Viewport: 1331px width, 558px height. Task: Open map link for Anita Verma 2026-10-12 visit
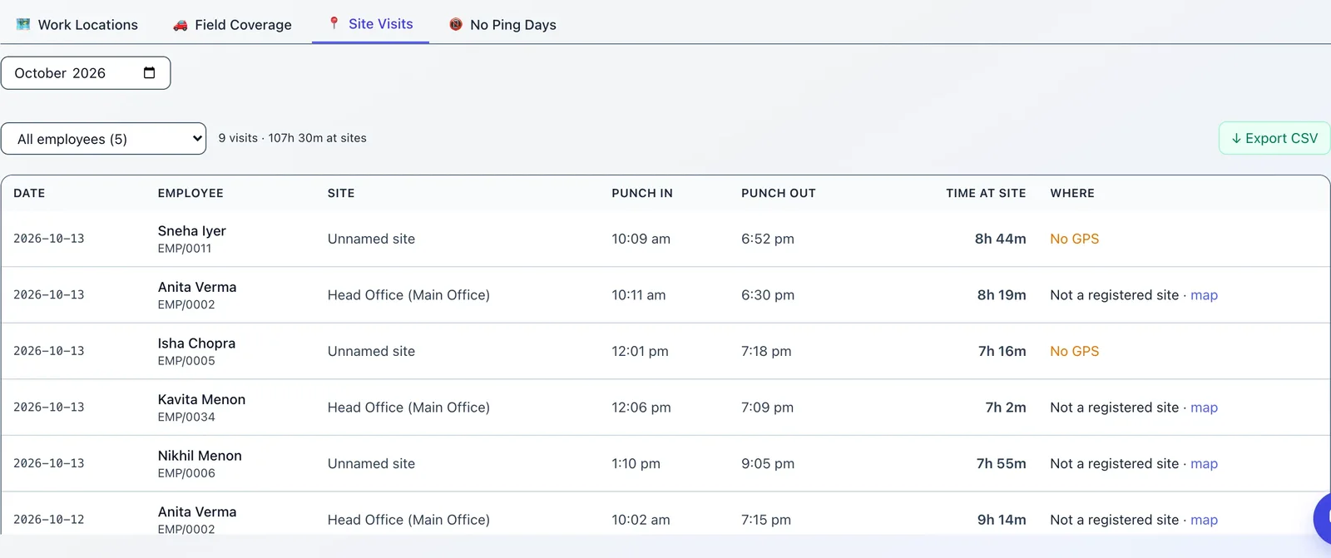point(1204,520)
